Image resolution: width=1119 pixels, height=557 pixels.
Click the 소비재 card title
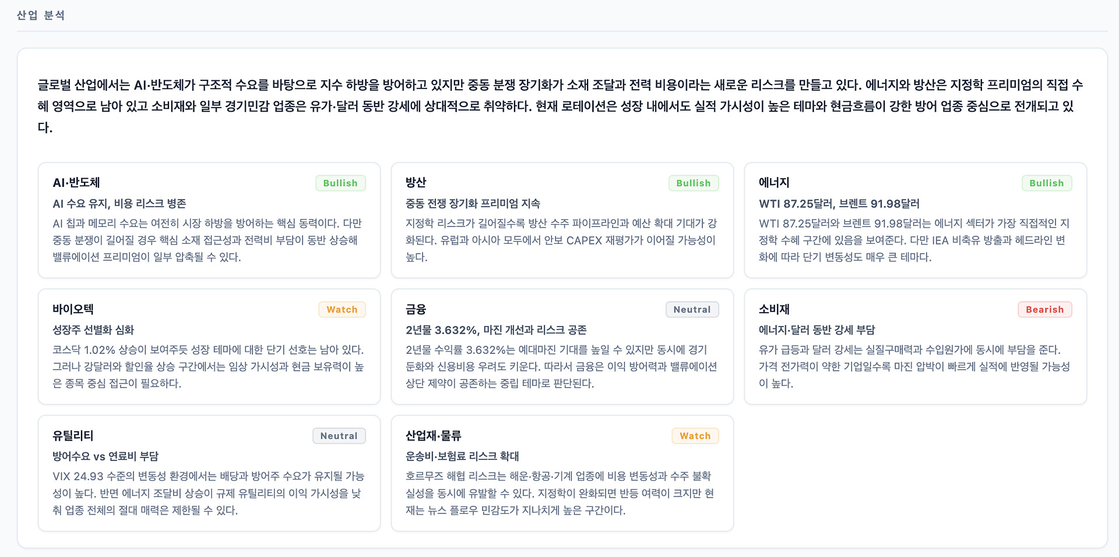click(x=774, y=309)
